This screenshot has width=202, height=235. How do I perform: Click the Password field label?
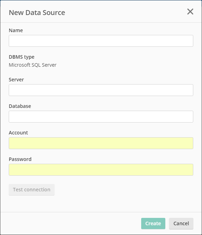pyautogui.click(x=20, y=159)
